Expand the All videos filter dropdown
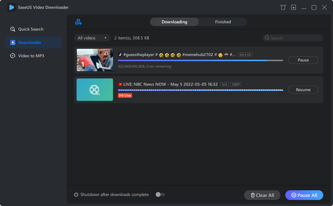Viewport: 333px width, 206px height. tap(92, 37)
